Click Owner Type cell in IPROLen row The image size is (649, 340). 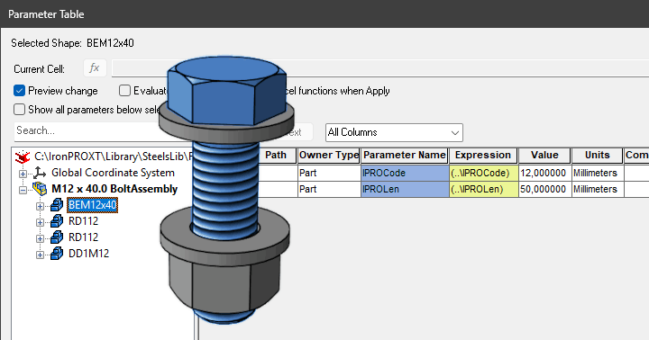329,189
